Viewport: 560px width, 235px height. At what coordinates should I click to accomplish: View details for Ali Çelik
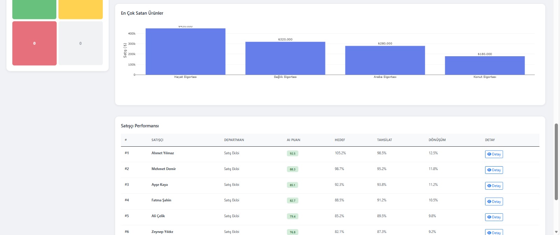494,217
